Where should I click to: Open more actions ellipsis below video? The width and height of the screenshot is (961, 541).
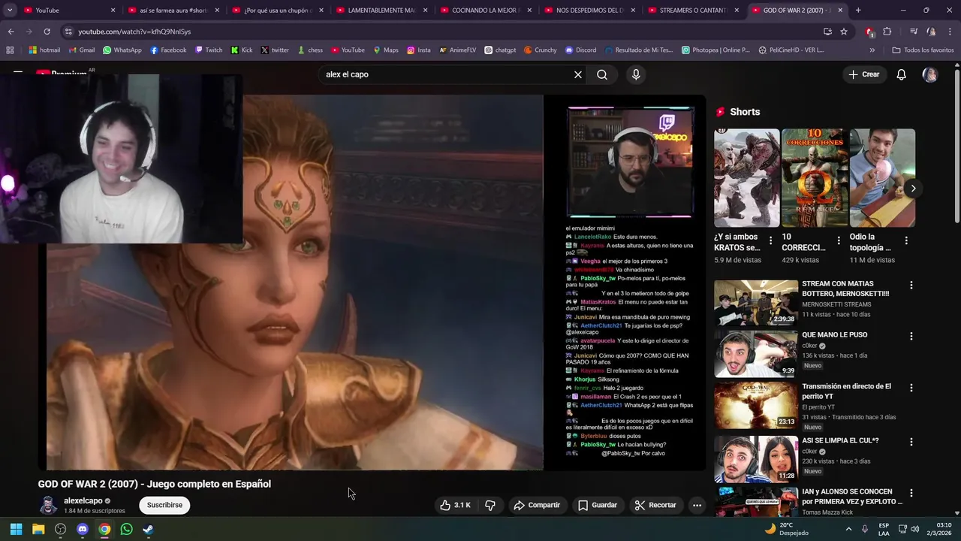(x=697, y=505)
